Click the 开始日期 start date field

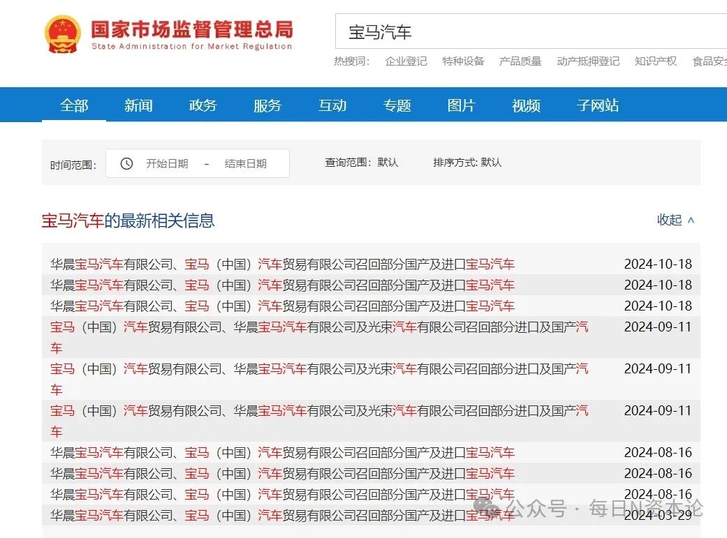click(x=167, y=163)
